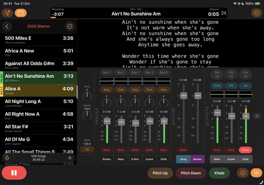Open top-right more options menu

pyautogui.click(x=256, y=13)
